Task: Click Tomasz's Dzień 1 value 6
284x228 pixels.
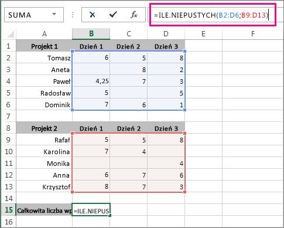Action: 91,57
